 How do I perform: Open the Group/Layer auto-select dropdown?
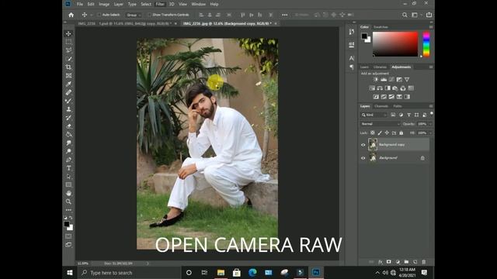[x=134, y=15]
